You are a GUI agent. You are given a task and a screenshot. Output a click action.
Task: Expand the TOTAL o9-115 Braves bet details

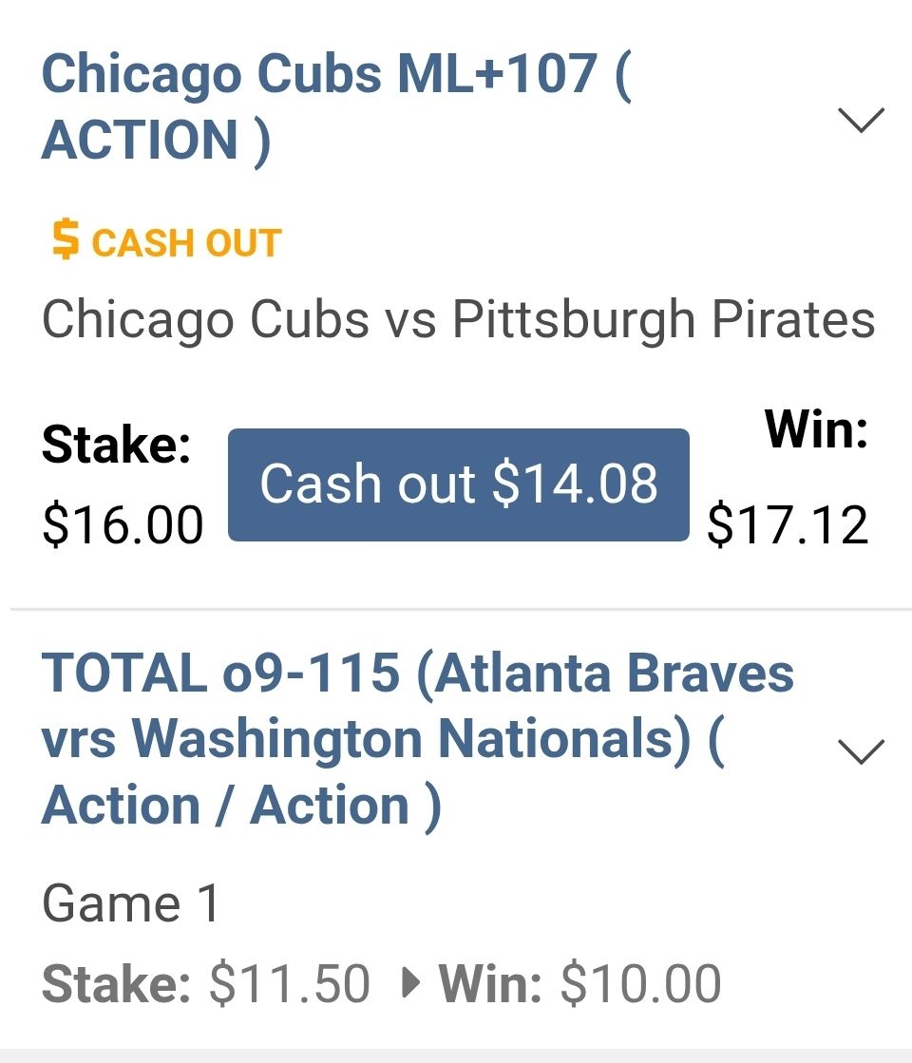tap(862, 750)
